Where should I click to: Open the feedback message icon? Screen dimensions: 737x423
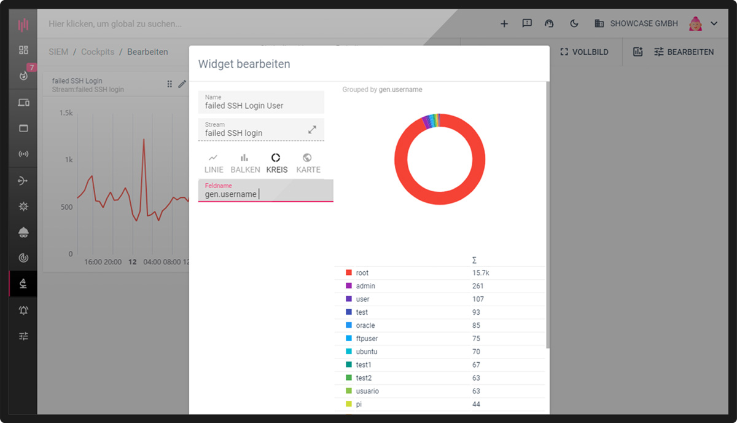tap(527, 24)
